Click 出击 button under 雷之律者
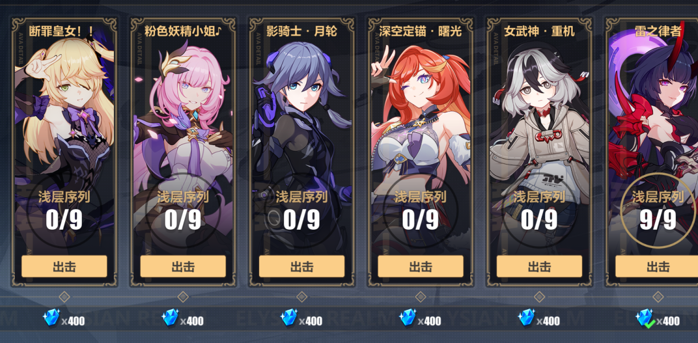 657,266
